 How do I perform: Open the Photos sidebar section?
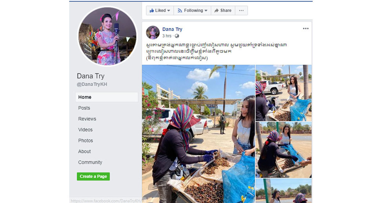(86, 141)
